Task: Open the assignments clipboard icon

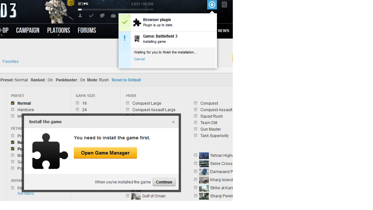Action: point(224,4)
